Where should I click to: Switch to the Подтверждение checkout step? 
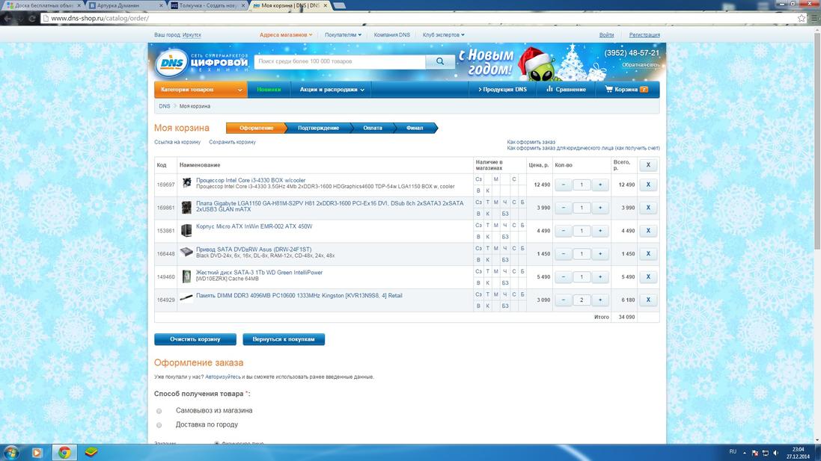(318, 128)
